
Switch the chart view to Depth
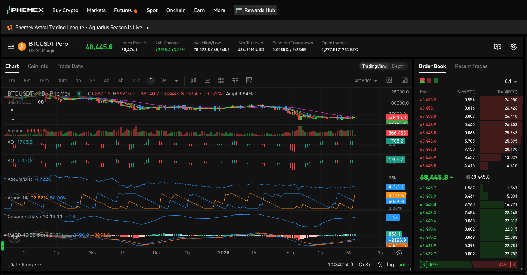[x=398, y=66]
